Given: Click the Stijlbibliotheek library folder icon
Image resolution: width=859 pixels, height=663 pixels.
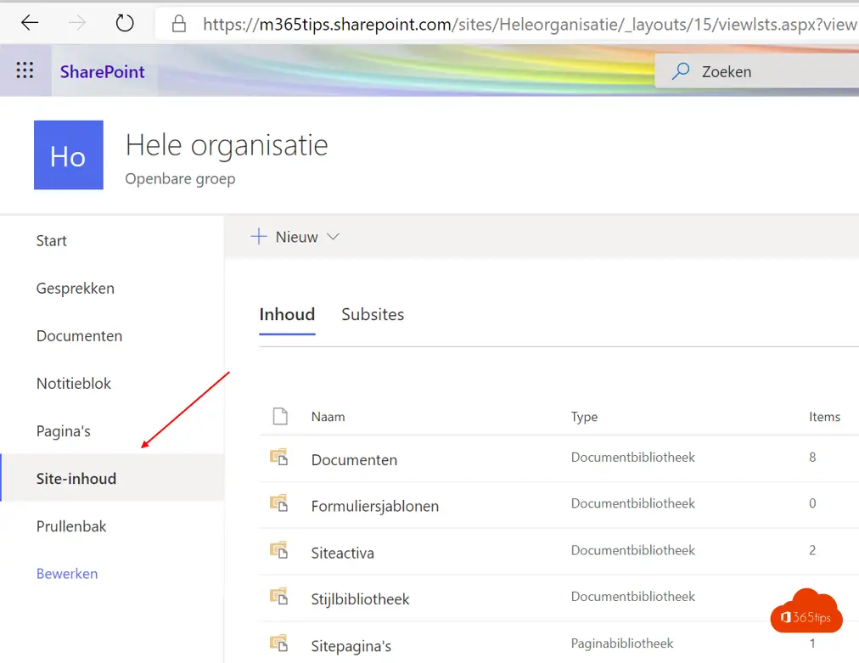Looking at the screenshot, I should coord(278,598).
